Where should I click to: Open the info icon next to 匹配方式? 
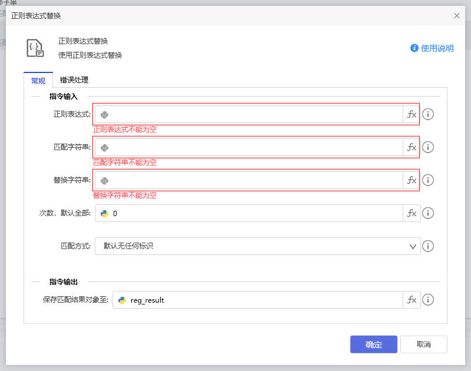(x=428, y=246)
